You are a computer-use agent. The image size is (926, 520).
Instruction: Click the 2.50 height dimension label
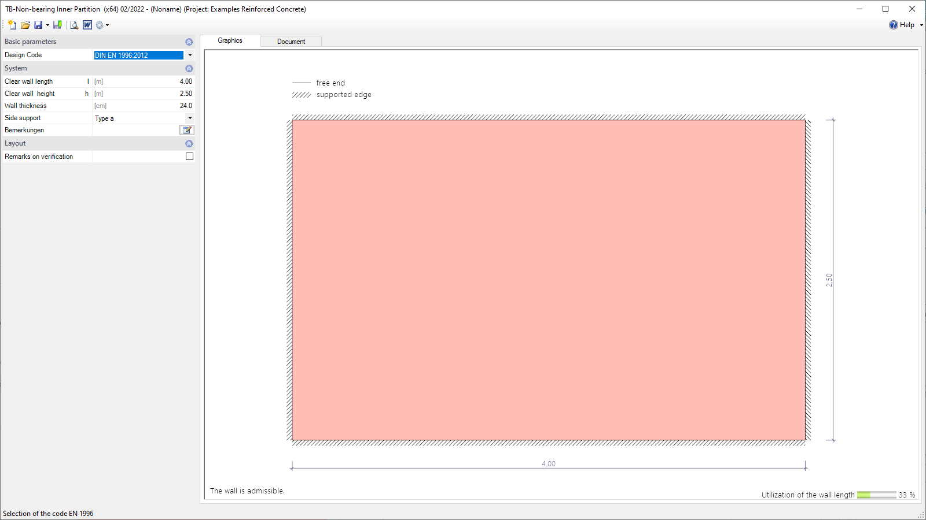(x=829, y=280)
